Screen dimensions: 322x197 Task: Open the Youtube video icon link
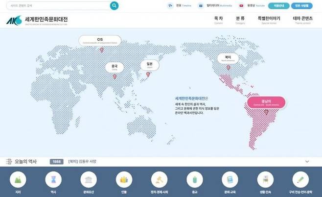[x=241, y=6]
